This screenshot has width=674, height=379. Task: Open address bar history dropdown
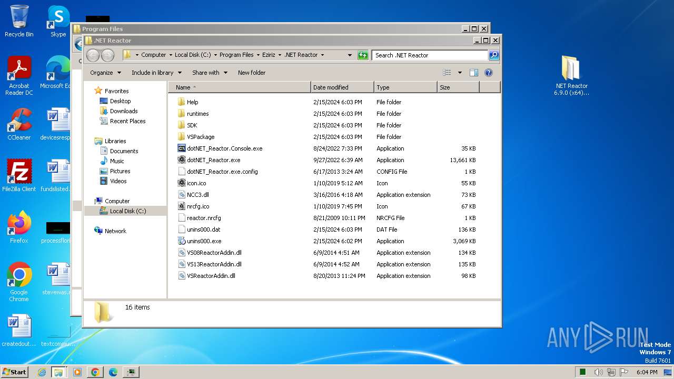350,55
